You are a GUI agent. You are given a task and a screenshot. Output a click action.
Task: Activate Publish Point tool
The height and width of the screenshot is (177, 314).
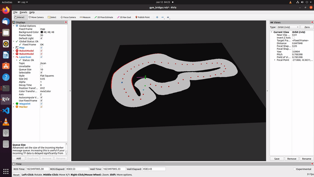pos(143,17)
